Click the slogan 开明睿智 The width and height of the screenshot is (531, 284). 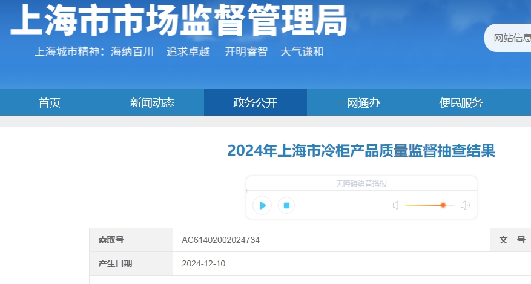[x=246, y=52]
